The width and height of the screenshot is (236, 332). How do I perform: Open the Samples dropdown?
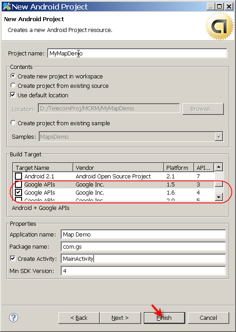[219, 137]
